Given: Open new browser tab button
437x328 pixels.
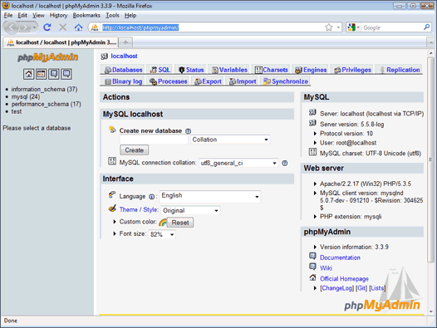Looking at the screenshot, I should [125, 42].
